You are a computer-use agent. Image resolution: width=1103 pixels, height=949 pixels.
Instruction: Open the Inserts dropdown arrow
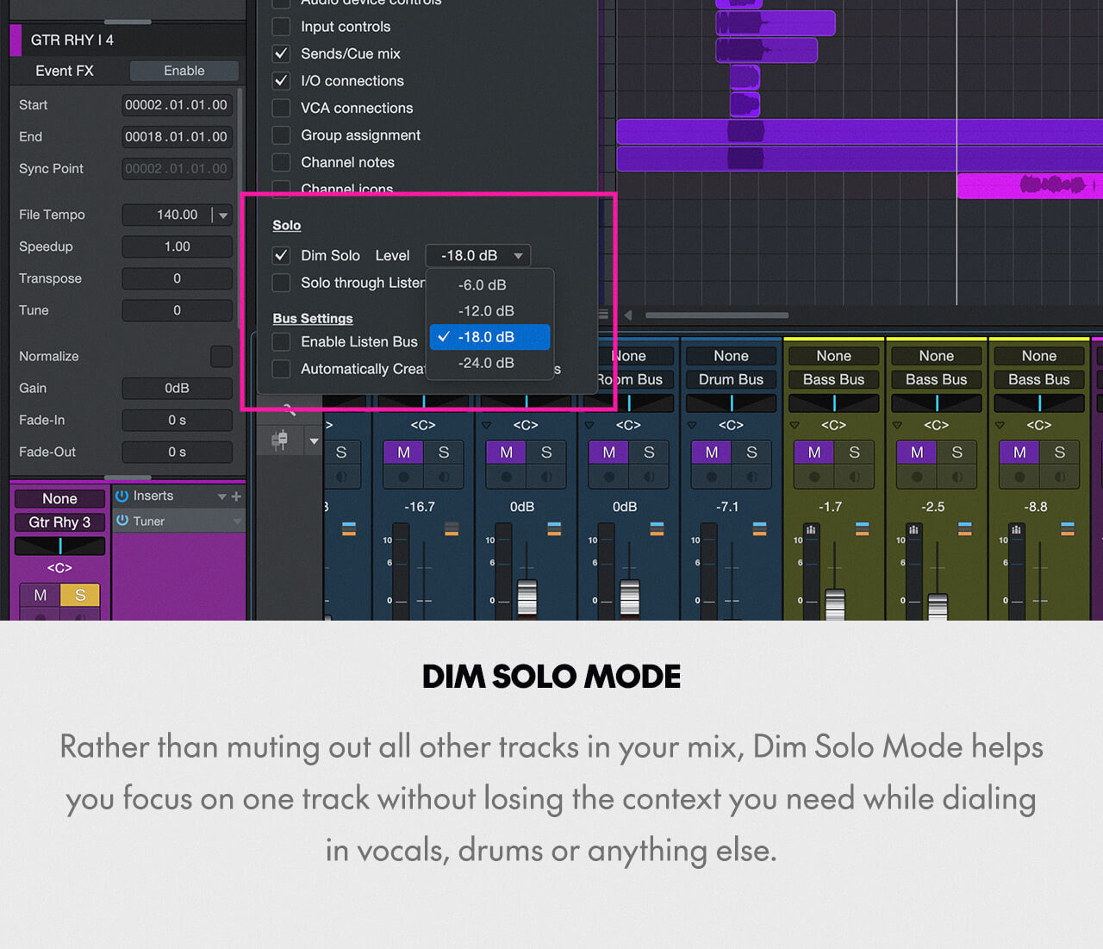[x=221, y=496]
